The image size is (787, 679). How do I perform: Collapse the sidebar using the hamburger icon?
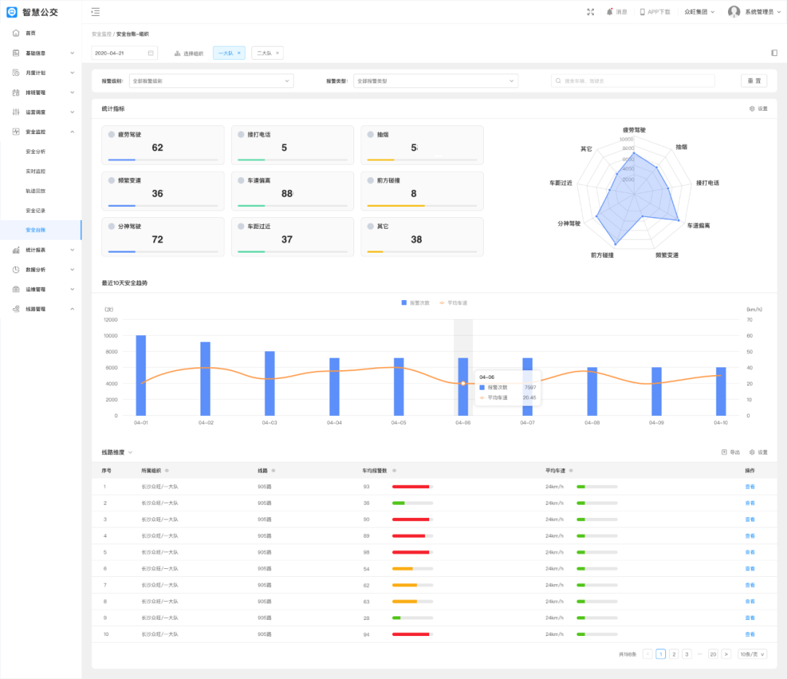95,12
